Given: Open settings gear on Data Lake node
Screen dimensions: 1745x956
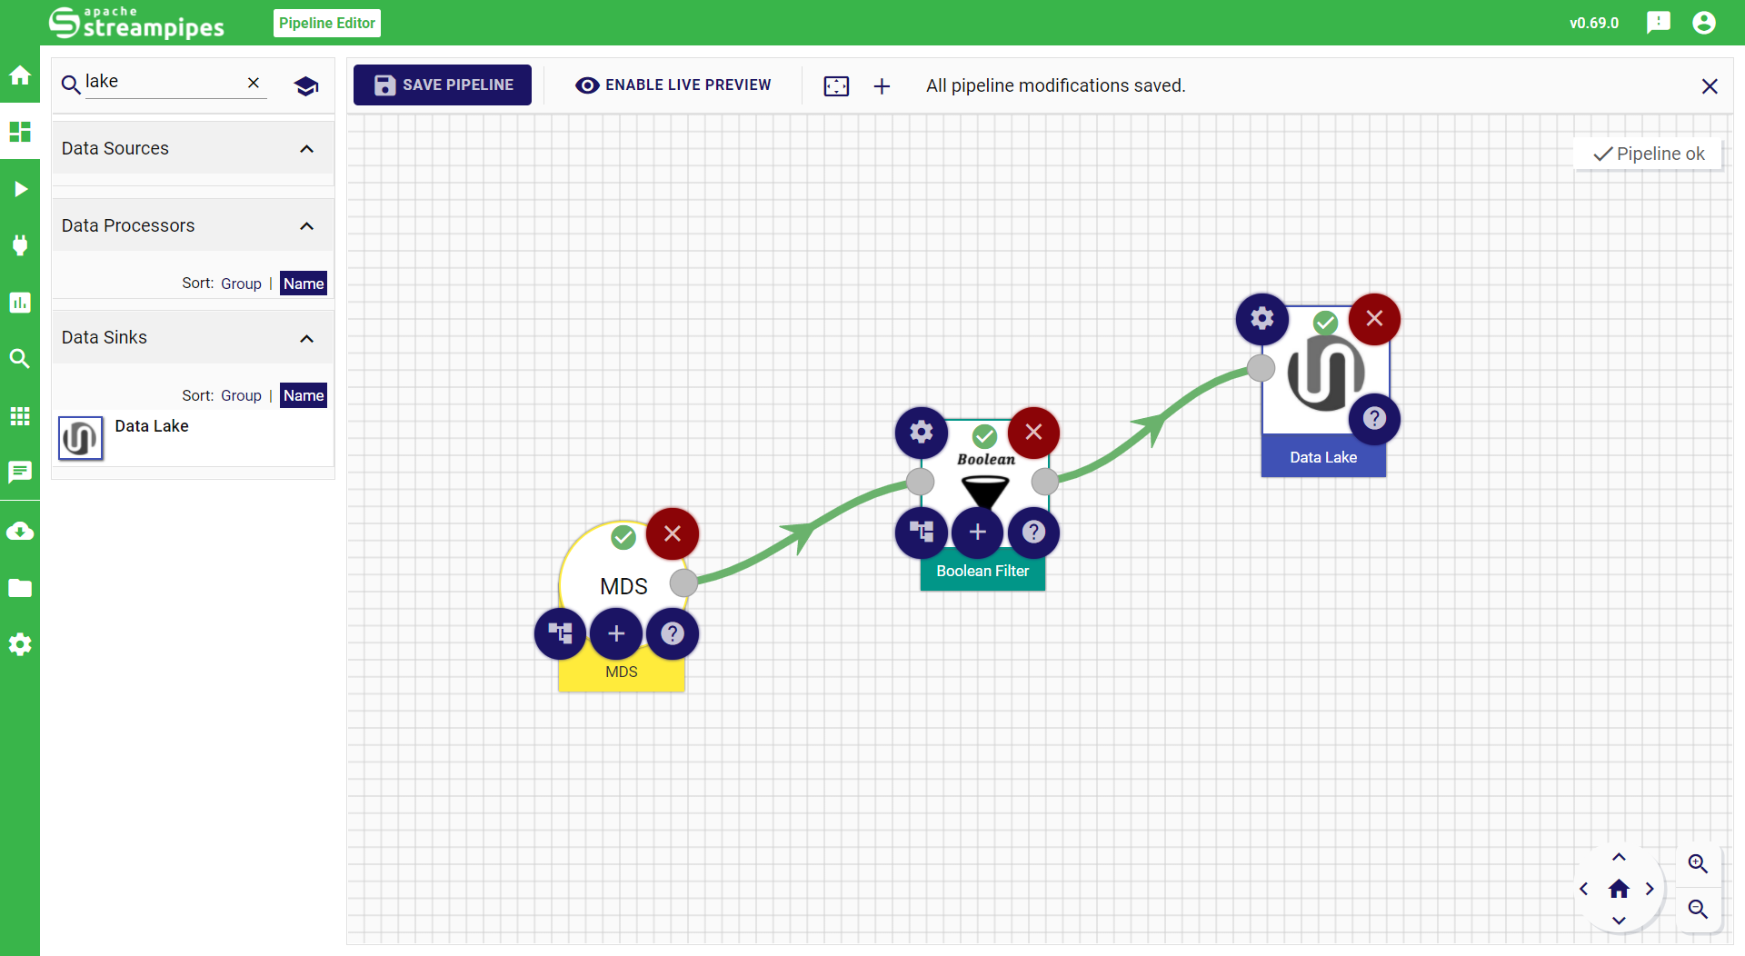Looking at the screenshot, I should click(x=1261, y=319).
